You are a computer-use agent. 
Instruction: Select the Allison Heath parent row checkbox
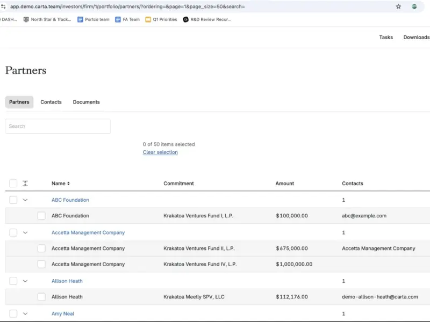13,281
